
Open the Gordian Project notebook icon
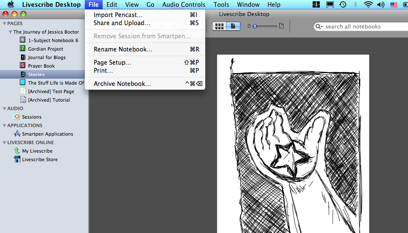coord(23,49)
